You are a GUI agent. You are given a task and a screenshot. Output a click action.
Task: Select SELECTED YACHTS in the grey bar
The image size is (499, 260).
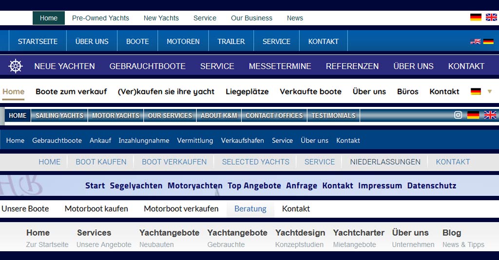tap(255, 162)
